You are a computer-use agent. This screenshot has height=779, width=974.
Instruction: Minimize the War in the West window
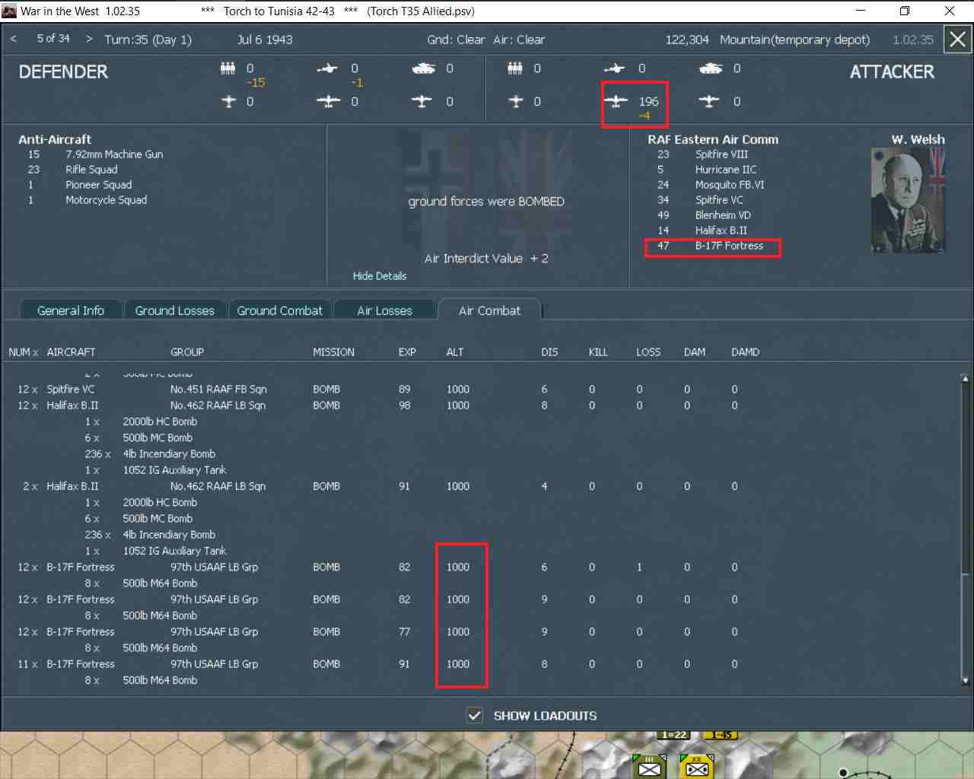[x=861, y=11]
